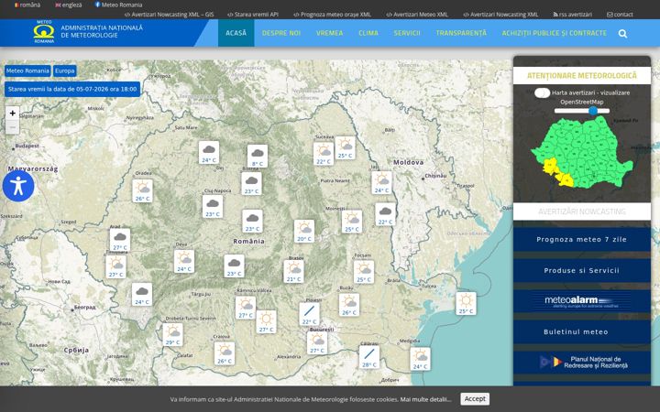This screenshot has height=412, width=660.
Task: Open Buletinul meteo
Action: pos(582,331)
